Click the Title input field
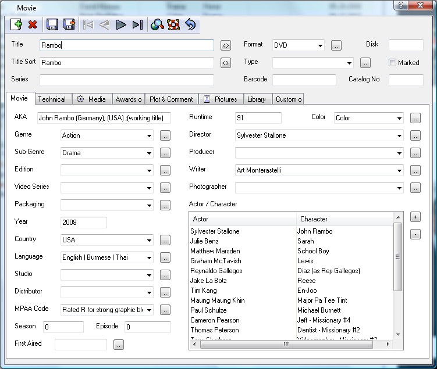437x369 pixels. (127, 45)
